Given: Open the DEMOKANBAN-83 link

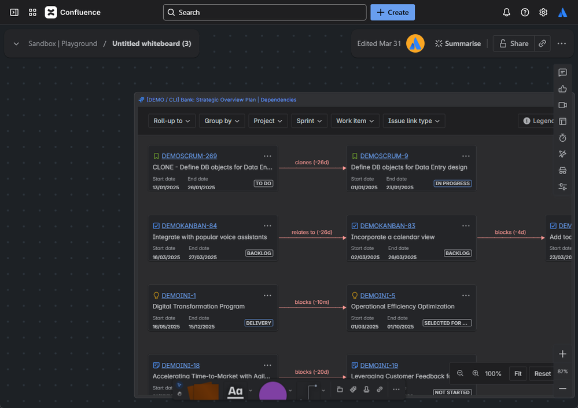Looking at the screenshot, I should click(388, 226).
